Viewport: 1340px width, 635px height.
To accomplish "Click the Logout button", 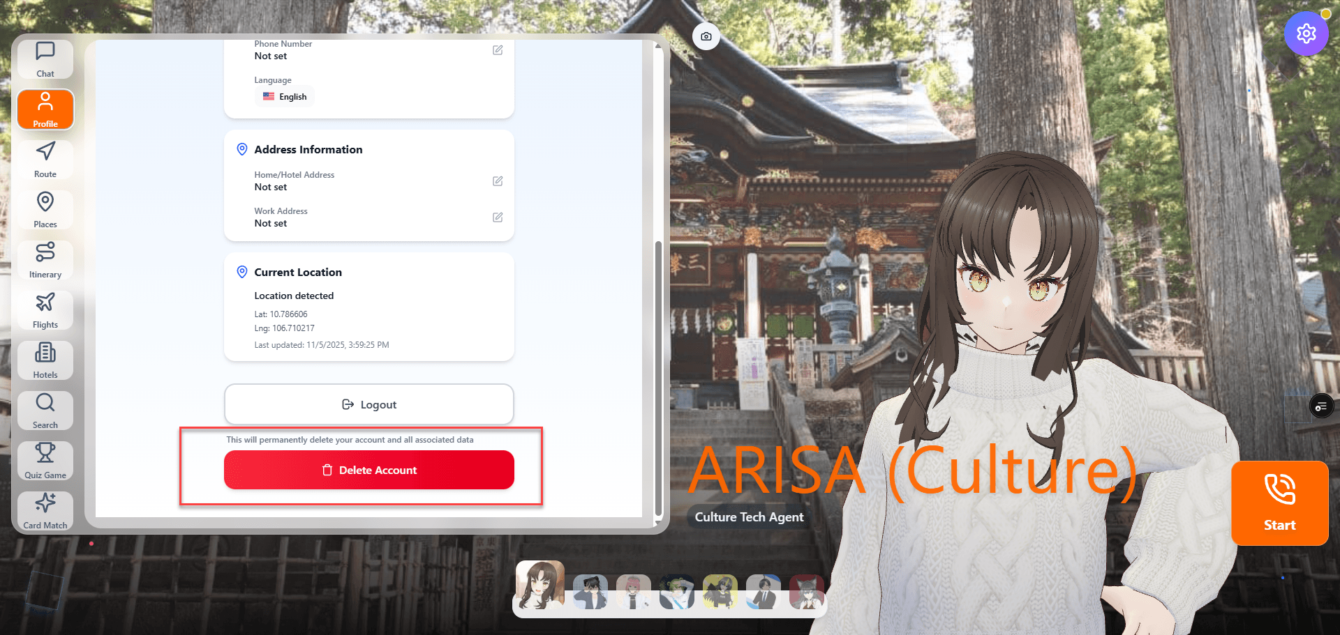I will click(x=368, y=404).
